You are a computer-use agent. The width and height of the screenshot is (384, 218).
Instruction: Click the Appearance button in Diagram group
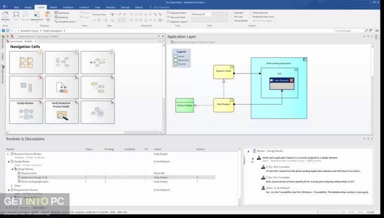tap(36, 16)
